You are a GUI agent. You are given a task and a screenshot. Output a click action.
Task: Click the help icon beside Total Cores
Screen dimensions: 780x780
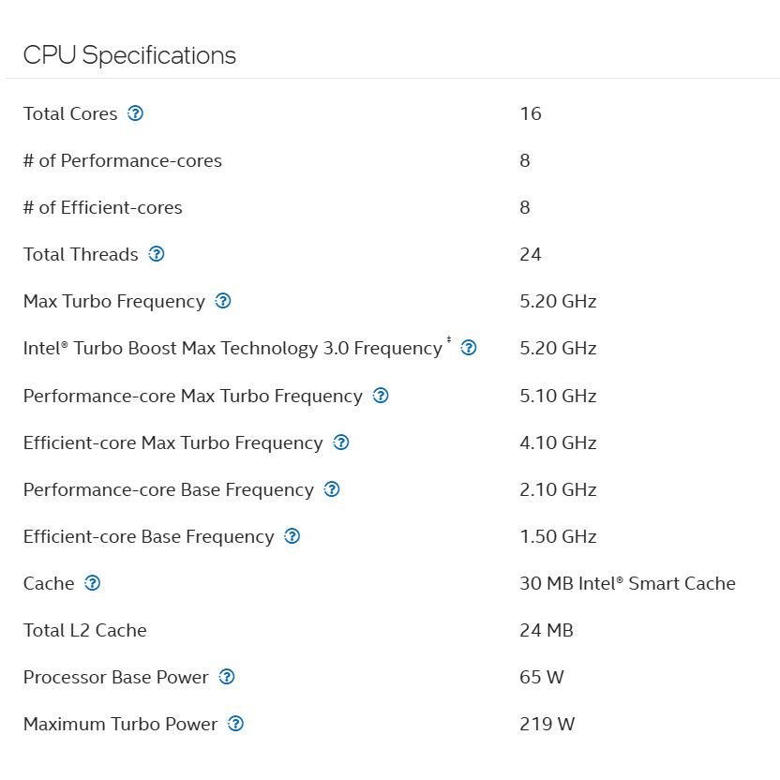click(135, 113)
